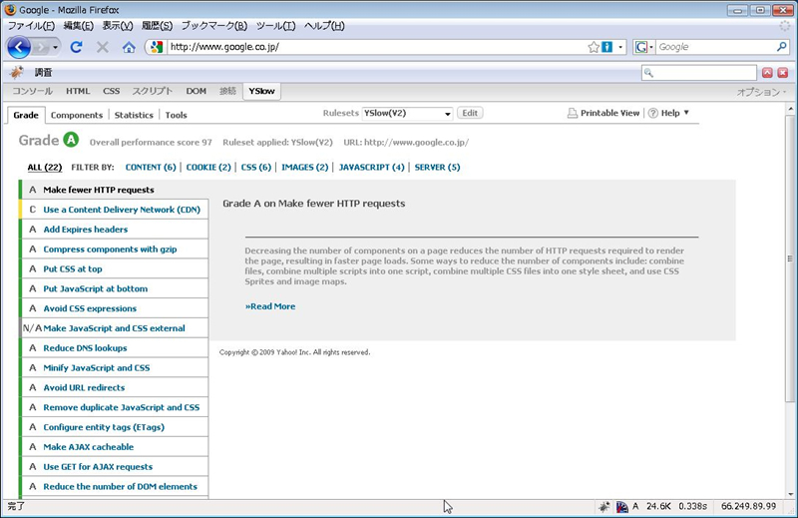The image size is (798, 518).
Task: Click the magnifier search button in search box
Action: (x=782, y=47)
